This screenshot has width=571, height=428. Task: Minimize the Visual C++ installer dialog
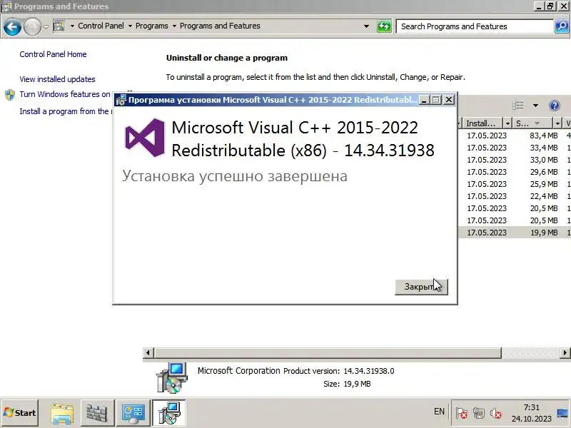coord(424,100)
